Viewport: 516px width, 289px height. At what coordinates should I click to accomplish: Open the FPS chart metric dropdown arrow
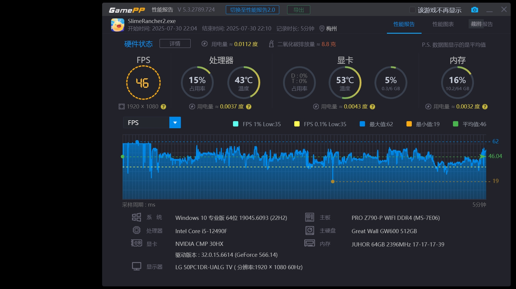[175, 123]
